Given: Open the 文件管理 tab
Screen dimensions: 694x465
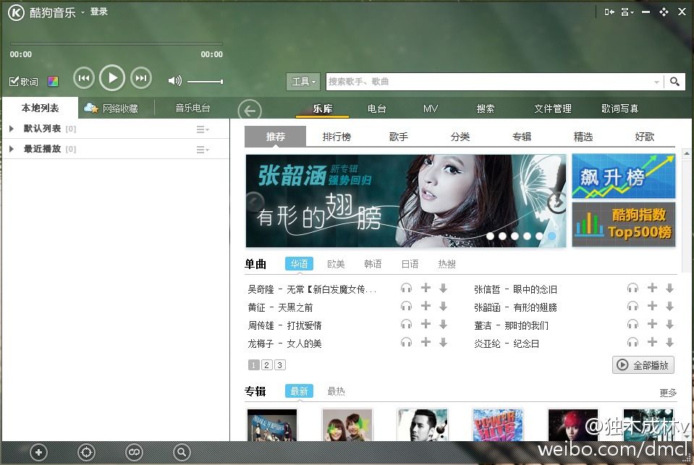Looking at the screenshot, I should 553,109.
